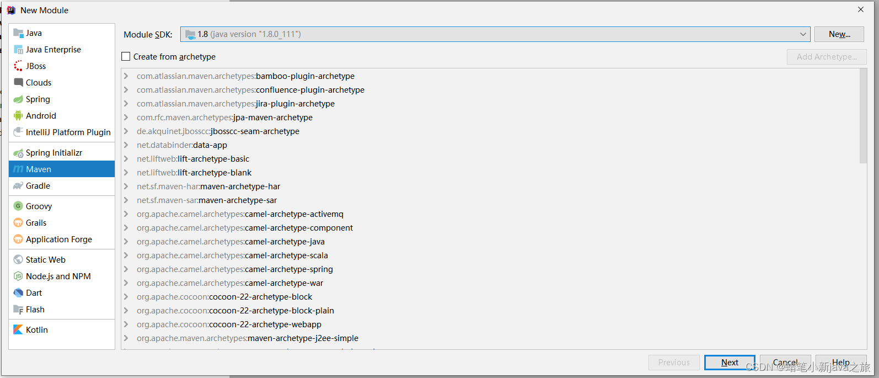Image resolution: width=879 pixels, height=378 pixels.
Task: Expand maven-archetype-j2ee-simple entry chevron
Action: coord(126,338)
